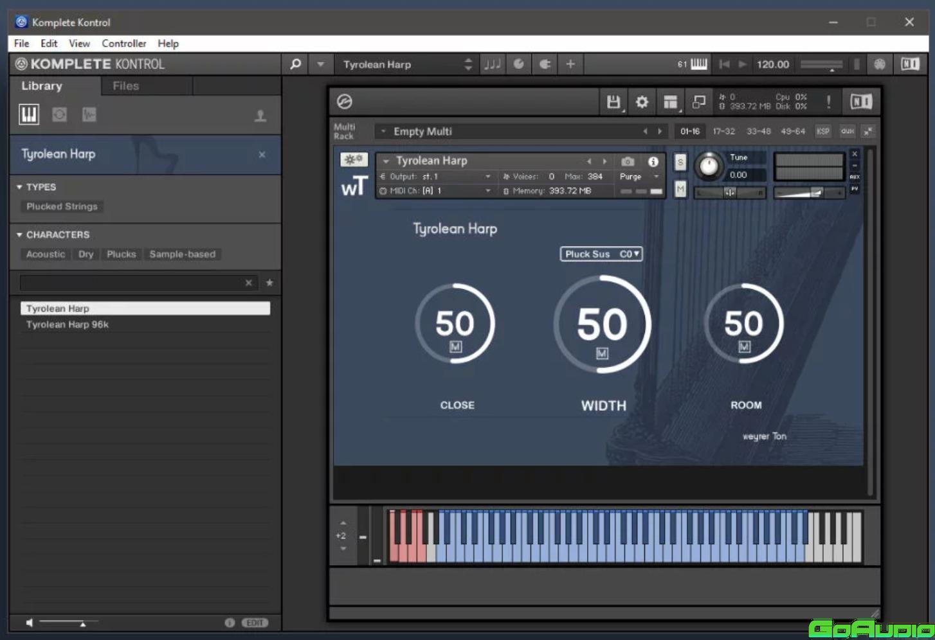Click the Kontakt logo icon
The width and height of the screenshot is (935, 640).
point(345,102)
